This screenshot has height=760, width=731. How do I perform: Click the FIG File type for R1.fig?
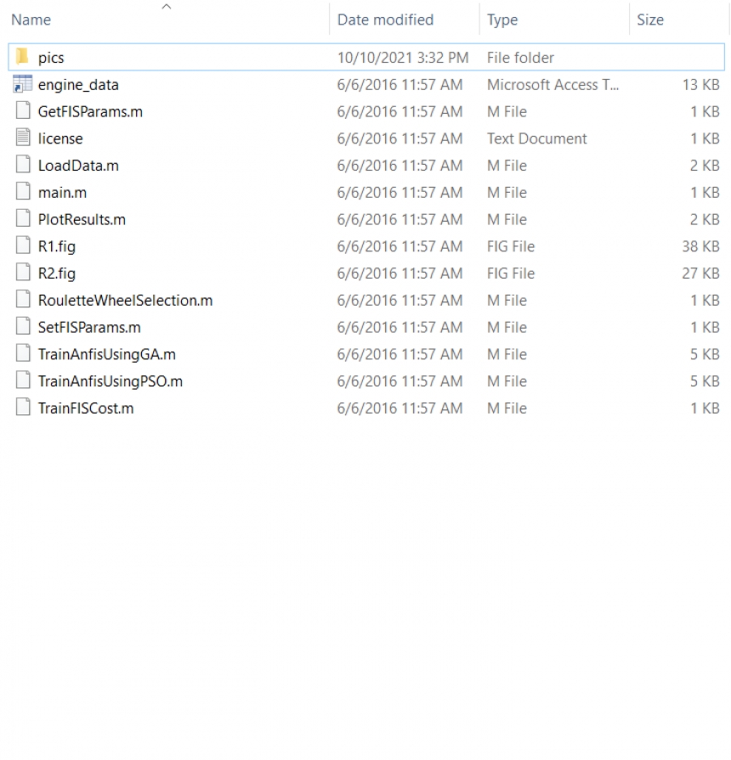(510, 247)
